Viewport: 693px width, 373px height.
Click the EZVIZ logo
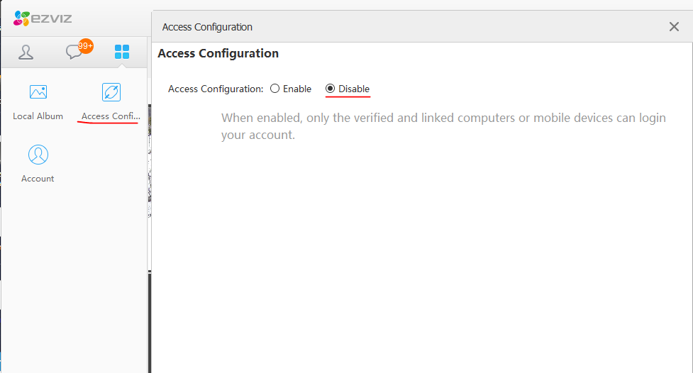click(x=43, y=18)
